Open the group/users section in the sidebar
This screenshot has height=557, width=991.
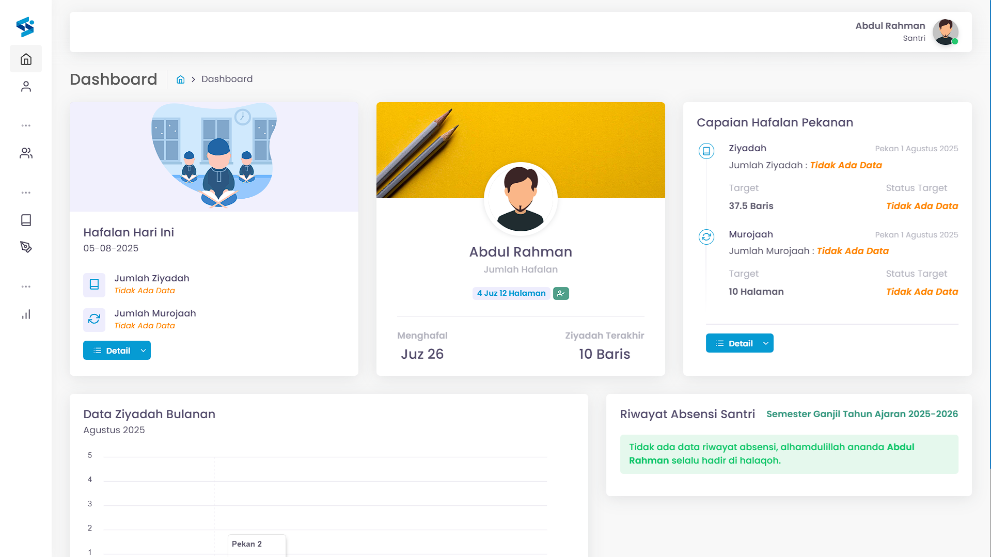[x=26, y=153]
